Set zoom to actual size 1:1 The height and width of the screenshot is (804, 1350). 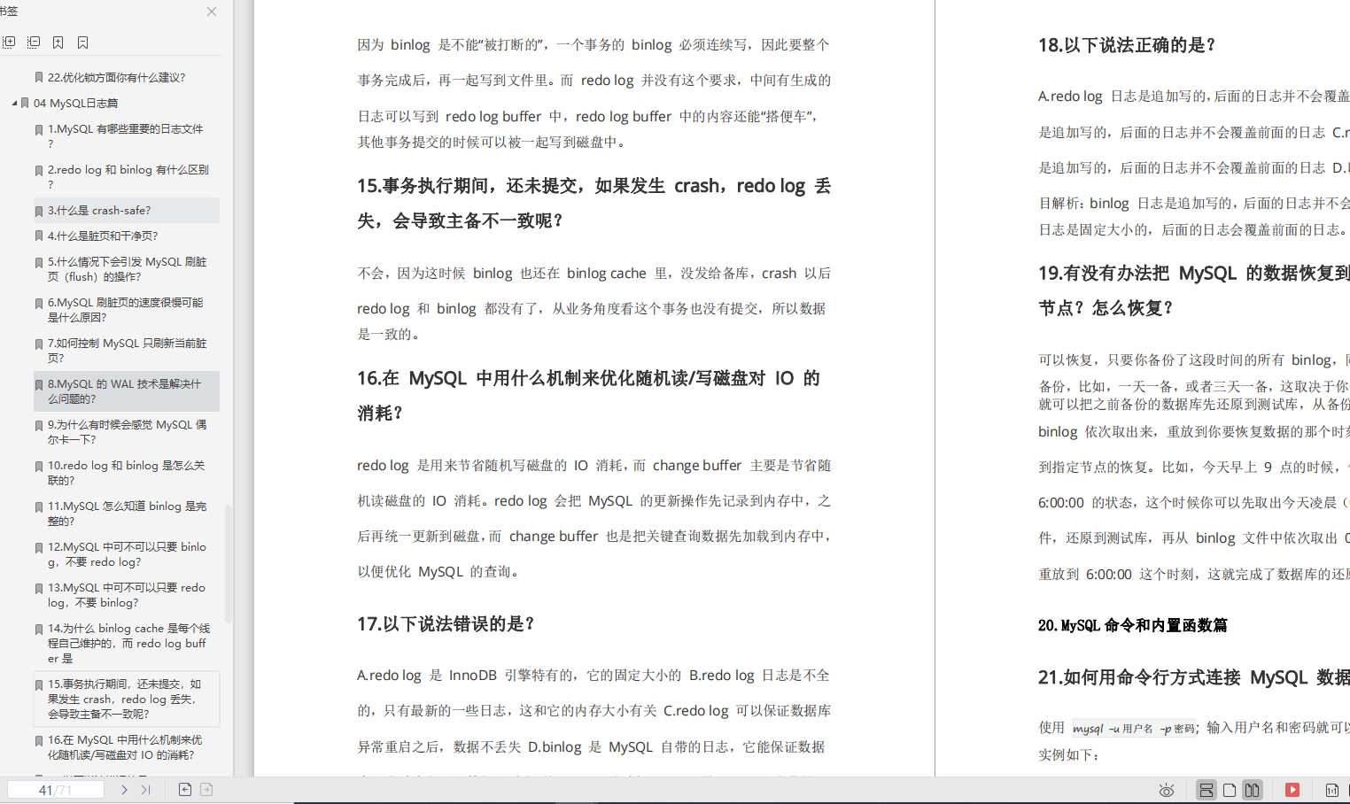pyautogui.click(x=1332, y=791)
